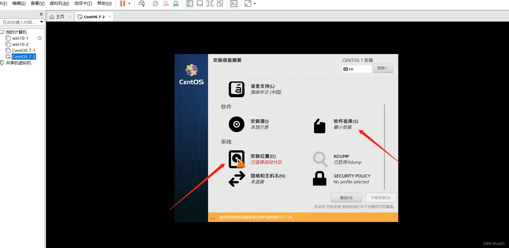Open the snapshot manager icon
Image resolution: width=509 pixels, height=248 pixels.
pos(176,4)
